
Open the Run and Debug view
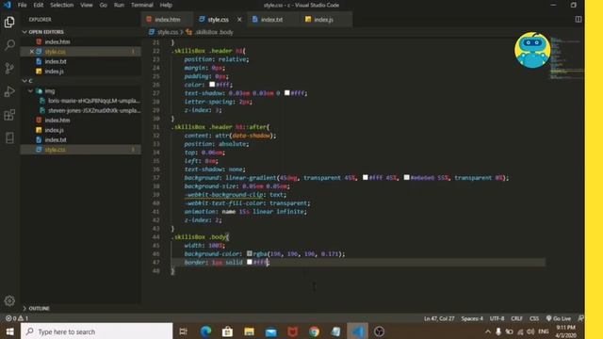(9, 91)
